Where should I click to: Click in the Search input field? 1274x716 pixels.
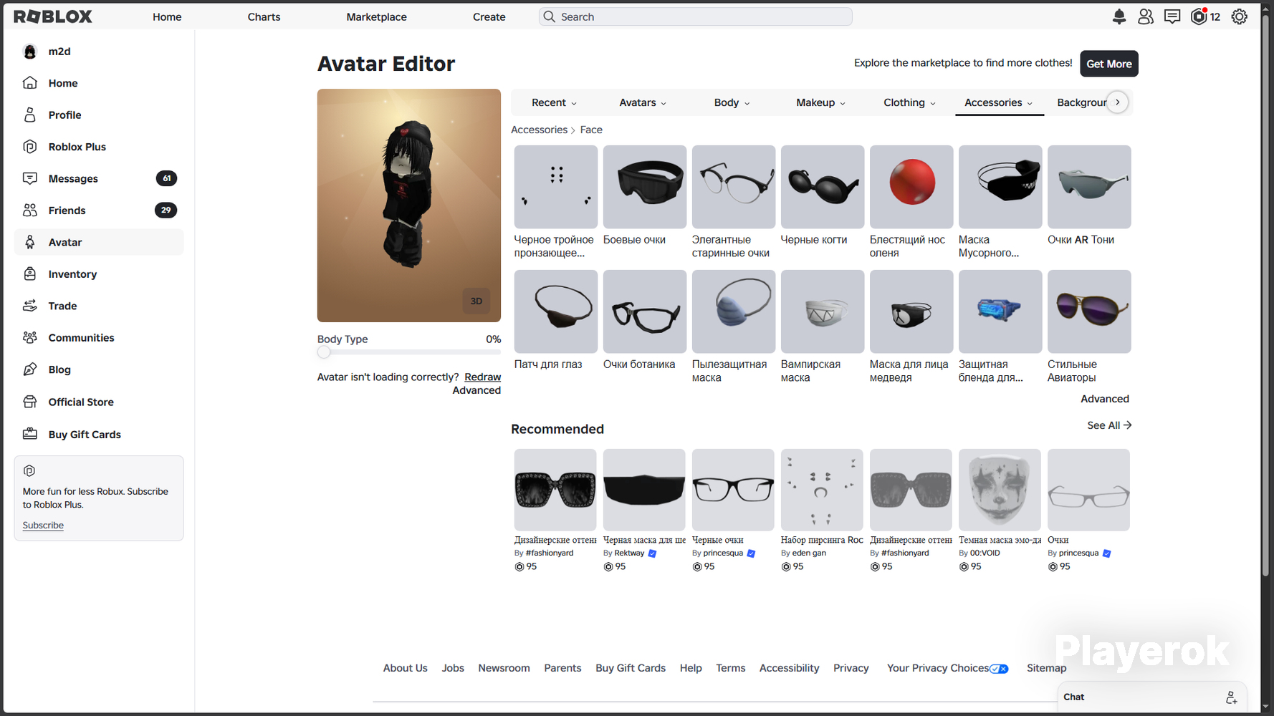coord(696,16)
